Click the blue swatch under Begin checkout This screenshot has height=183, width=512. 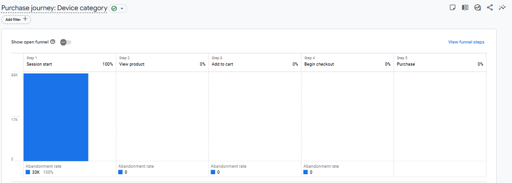coord(306,172)
